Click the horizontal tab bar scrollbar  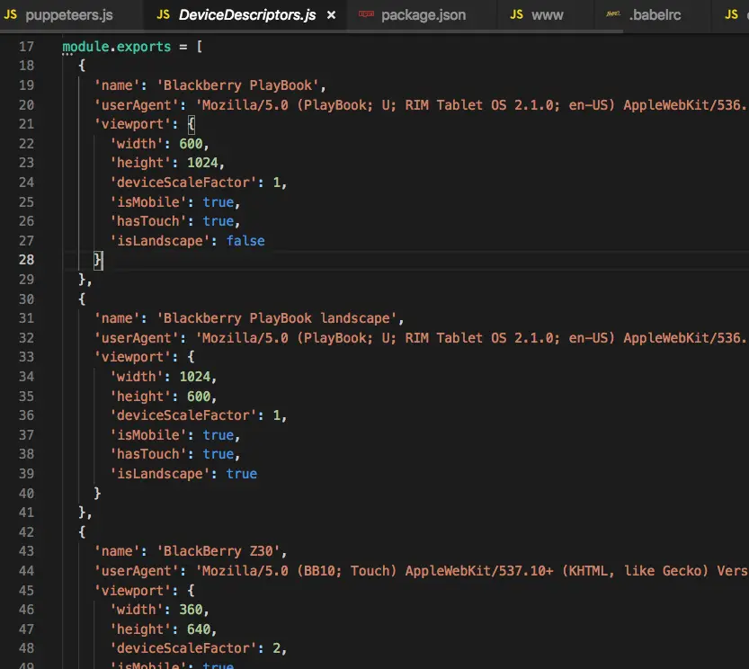[x=311, y=31]
